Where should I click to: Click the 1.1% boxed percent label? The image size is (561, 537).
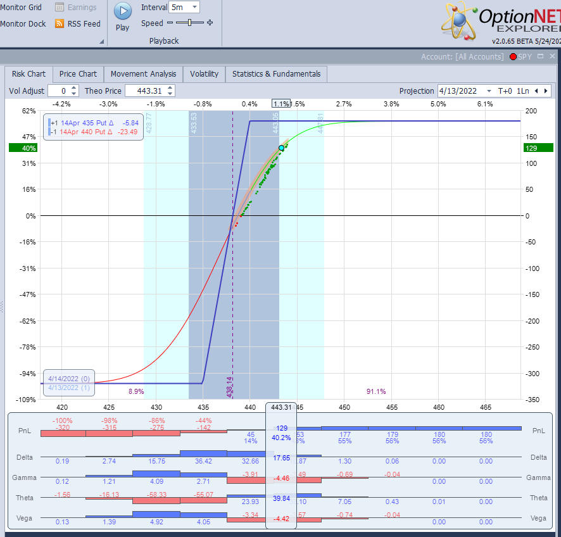pos(281,104)
